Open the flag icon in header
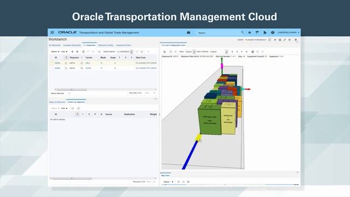350x197 pixels. [257, 33]
